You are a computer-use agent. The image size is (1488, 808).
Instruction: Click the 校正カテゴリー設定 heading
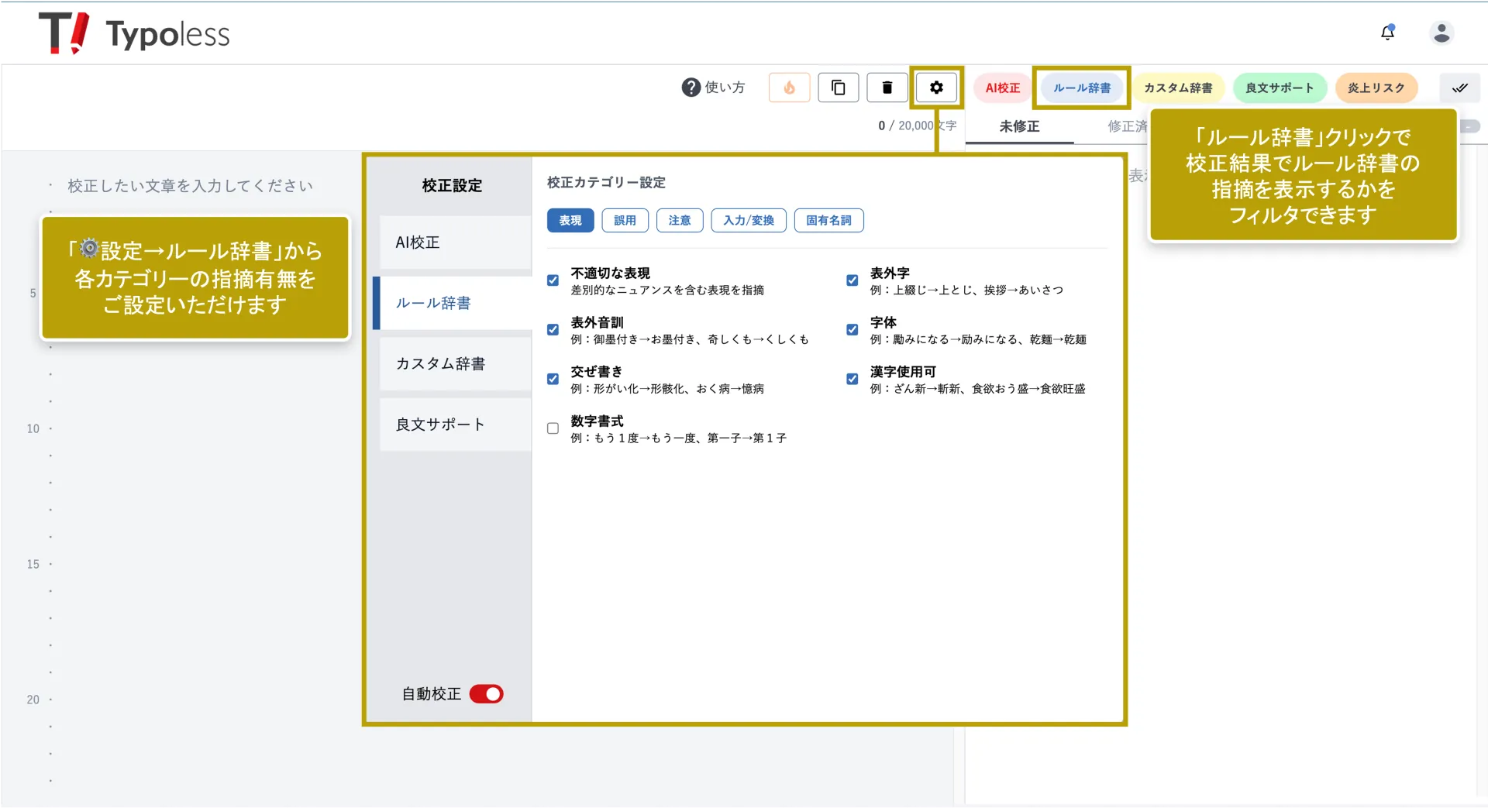pos(606,182)
